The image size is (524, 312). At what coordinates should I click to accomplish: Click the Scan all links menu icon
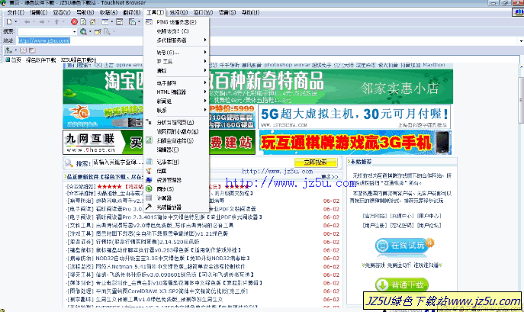pos(149,140)
